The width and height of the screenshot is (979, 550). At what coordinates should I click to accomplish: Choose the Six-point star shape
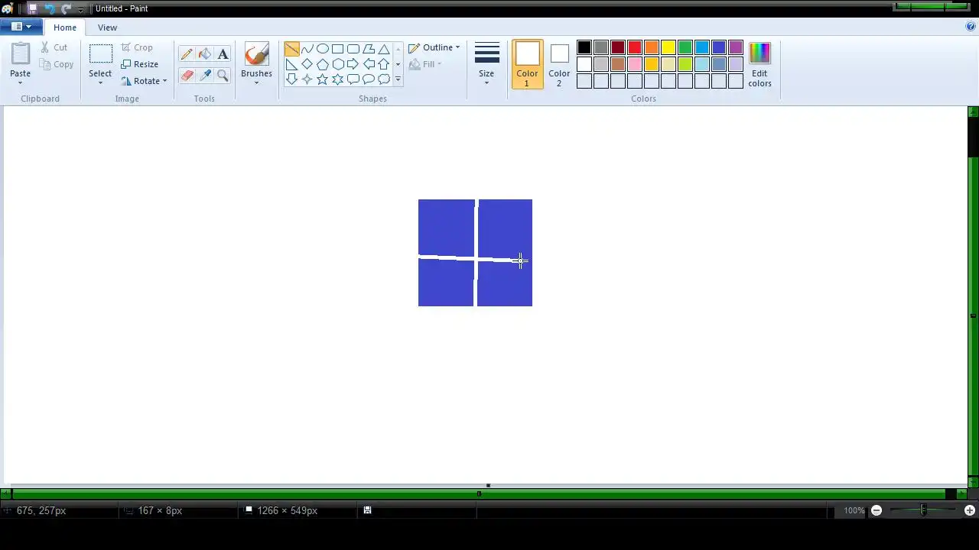tap(337, 79)
